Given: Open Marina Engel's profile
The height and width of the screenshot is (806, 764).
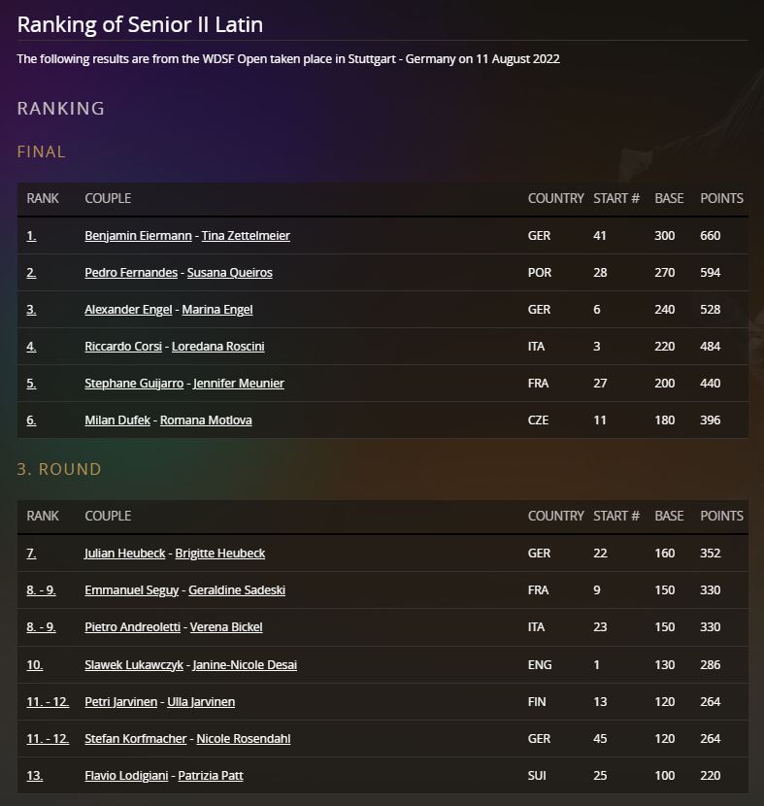Looking at the screenshot, I should click(x=217, y=310).
